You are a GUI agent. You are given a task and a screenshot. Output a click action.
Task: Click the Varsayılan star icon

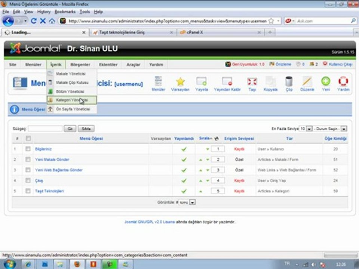(x=180, y=84)
